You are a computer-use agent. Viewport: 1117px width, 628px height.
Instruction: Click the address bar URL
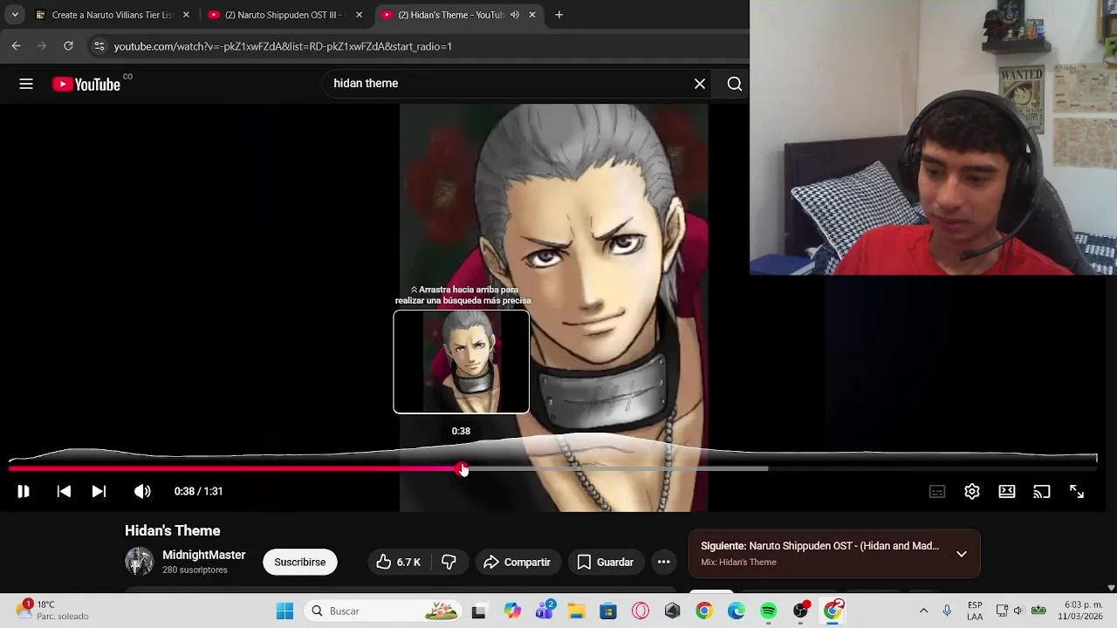283,46
